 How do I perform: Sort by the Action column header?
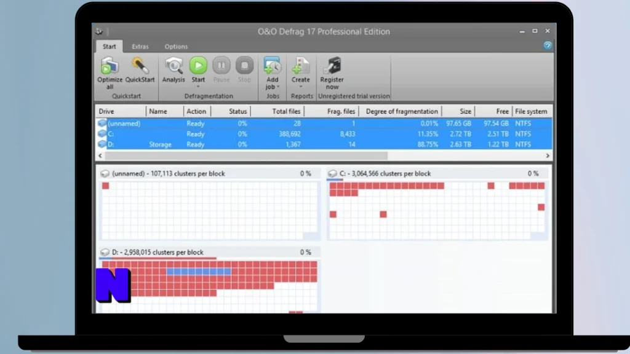coord(197,111)
